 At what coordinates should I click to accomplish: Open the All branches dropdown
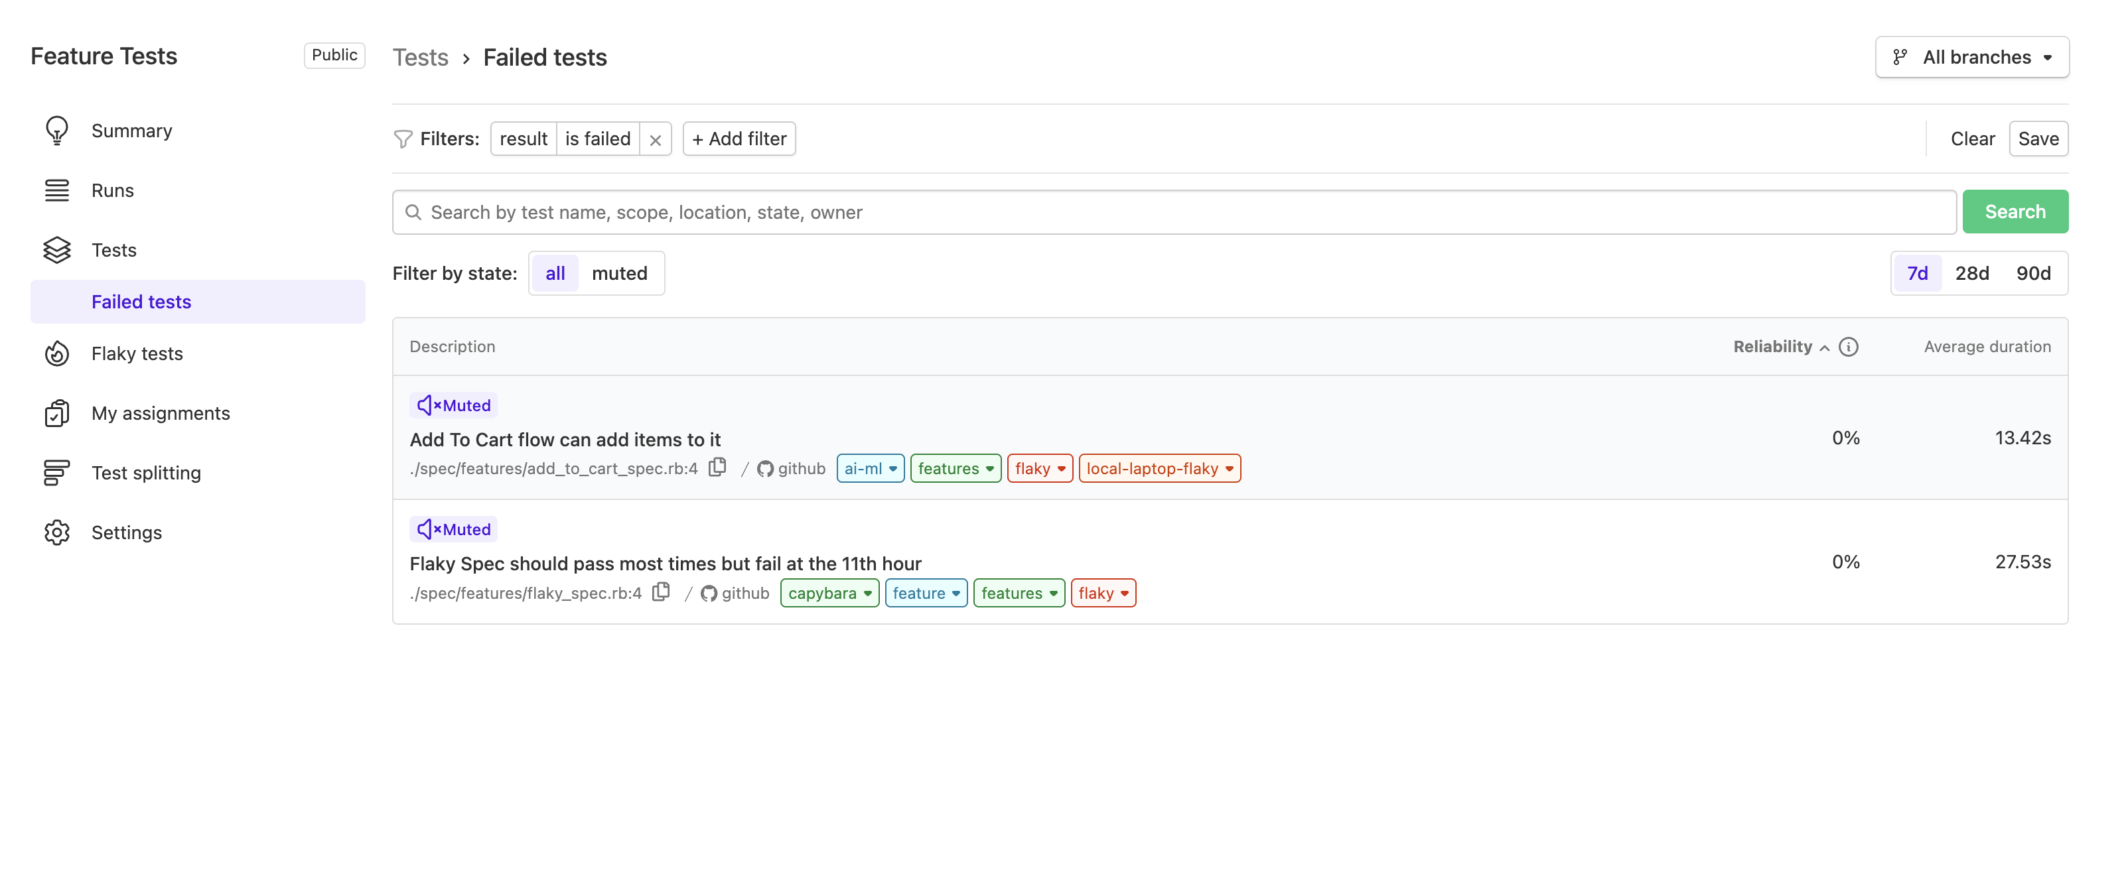1971,56
